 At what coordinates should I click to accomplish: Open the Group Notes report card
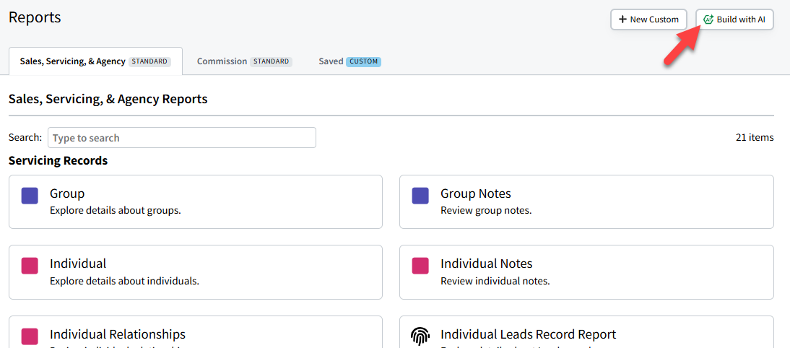click(586, 202)
